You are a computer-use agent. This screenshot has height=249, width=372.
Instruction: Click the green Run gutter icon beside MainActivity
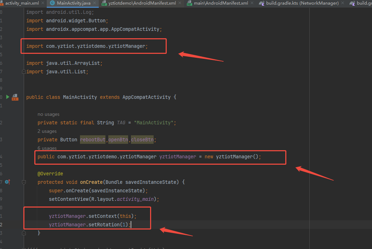tap(7, 97)
